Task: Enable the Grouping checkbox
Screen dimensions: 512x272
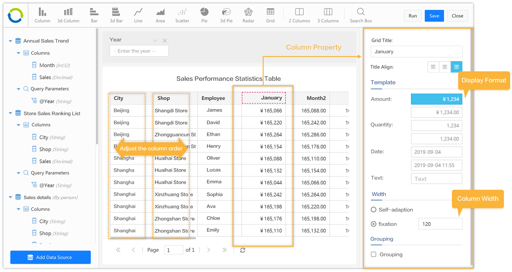Action: pyautogui.click(x=373, y=254)
